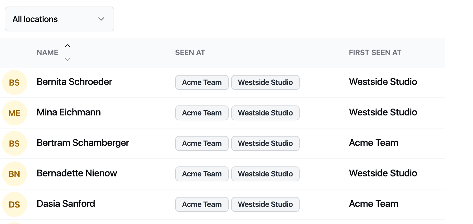This screenshot has width=473, height=224.
Task: Click Westside Studio tag for Mina Eichmann
Action: (x=265, y=113)
